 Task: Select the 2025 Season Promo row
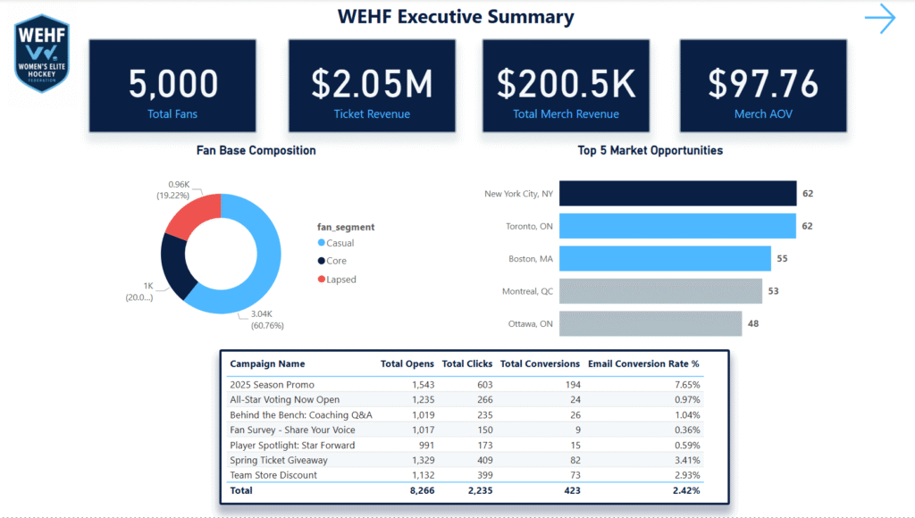465,384
